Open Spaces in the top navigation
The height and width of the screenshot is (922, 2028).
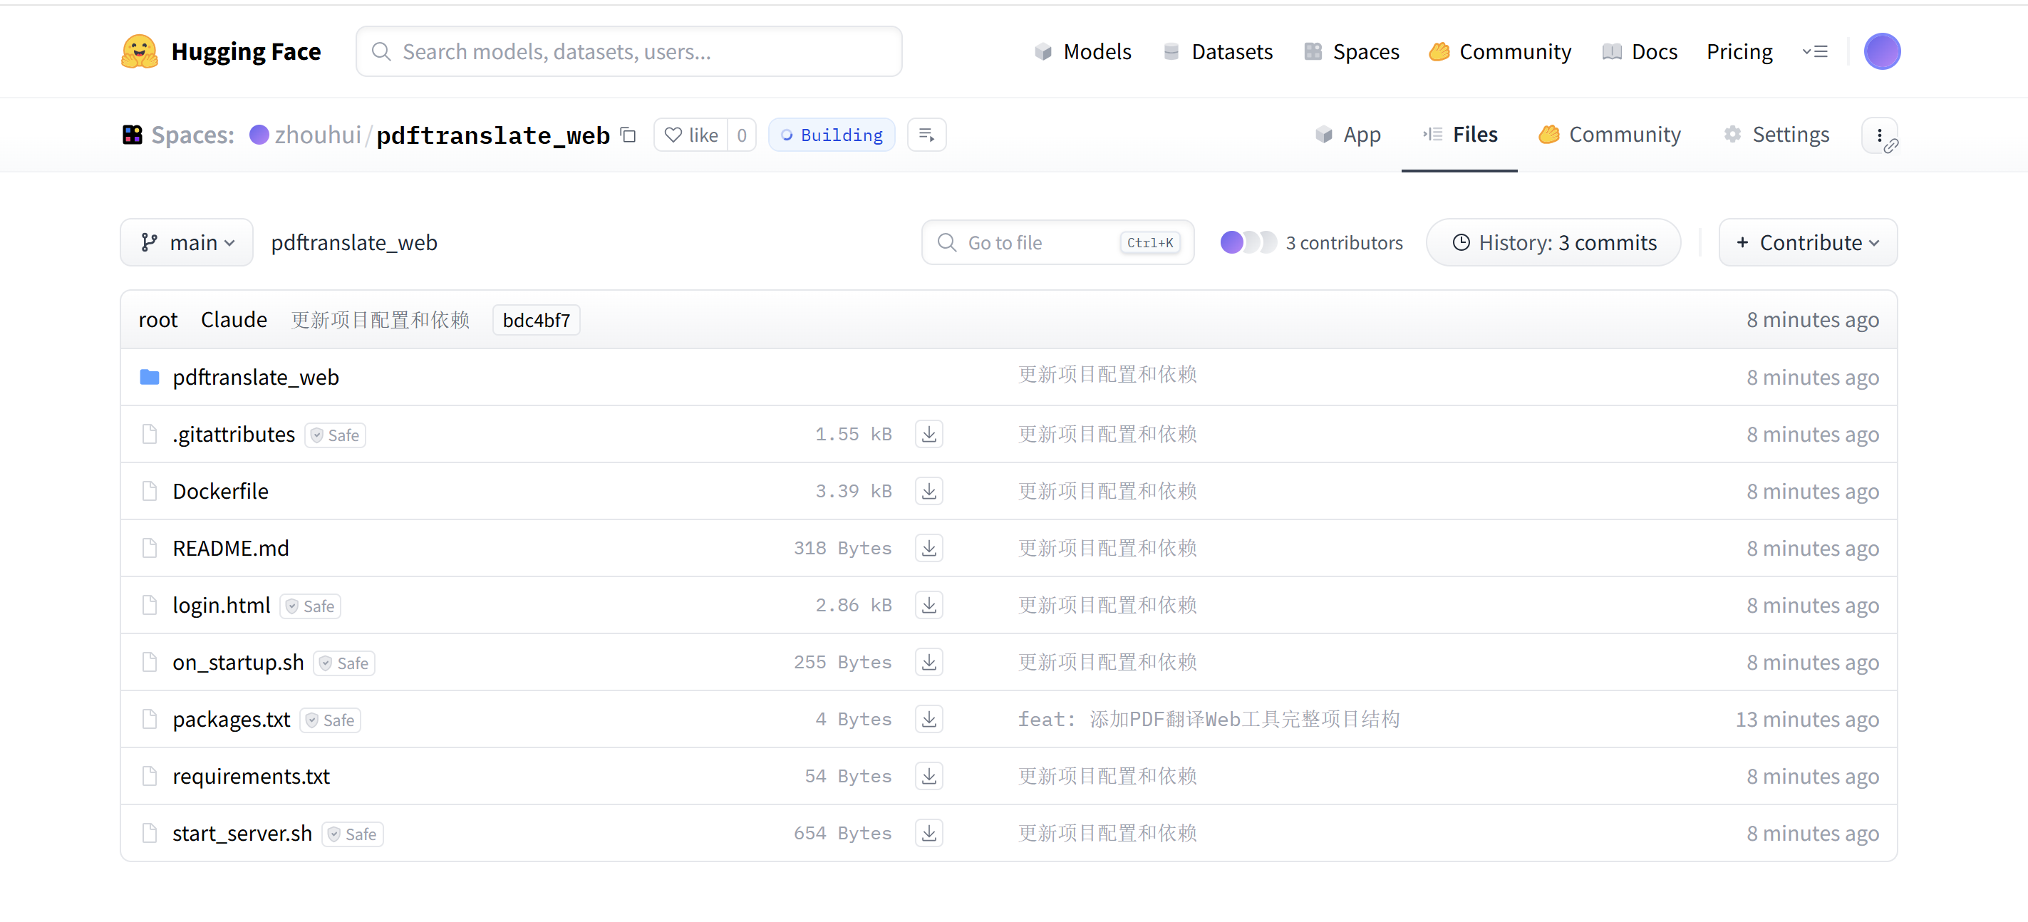point(1351,51)
